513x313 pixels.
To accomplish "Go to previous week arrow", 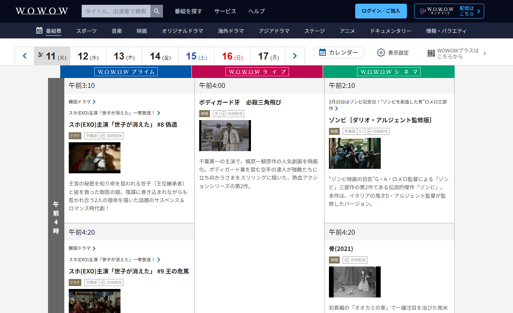I will [x=25, y=56].
